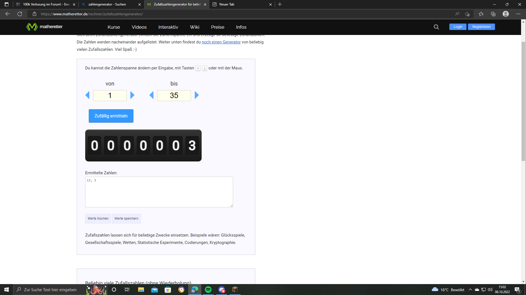Click the Zufällig ermitteln button
This screenshot has height=295, width=526.
pos(111,116)
